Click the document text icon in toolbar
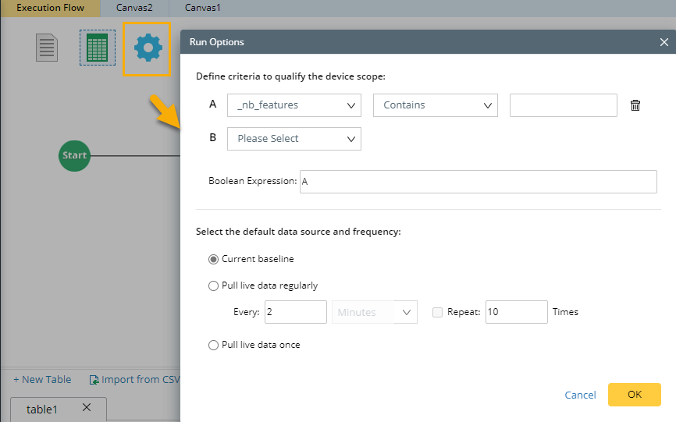 click(48, 48)
